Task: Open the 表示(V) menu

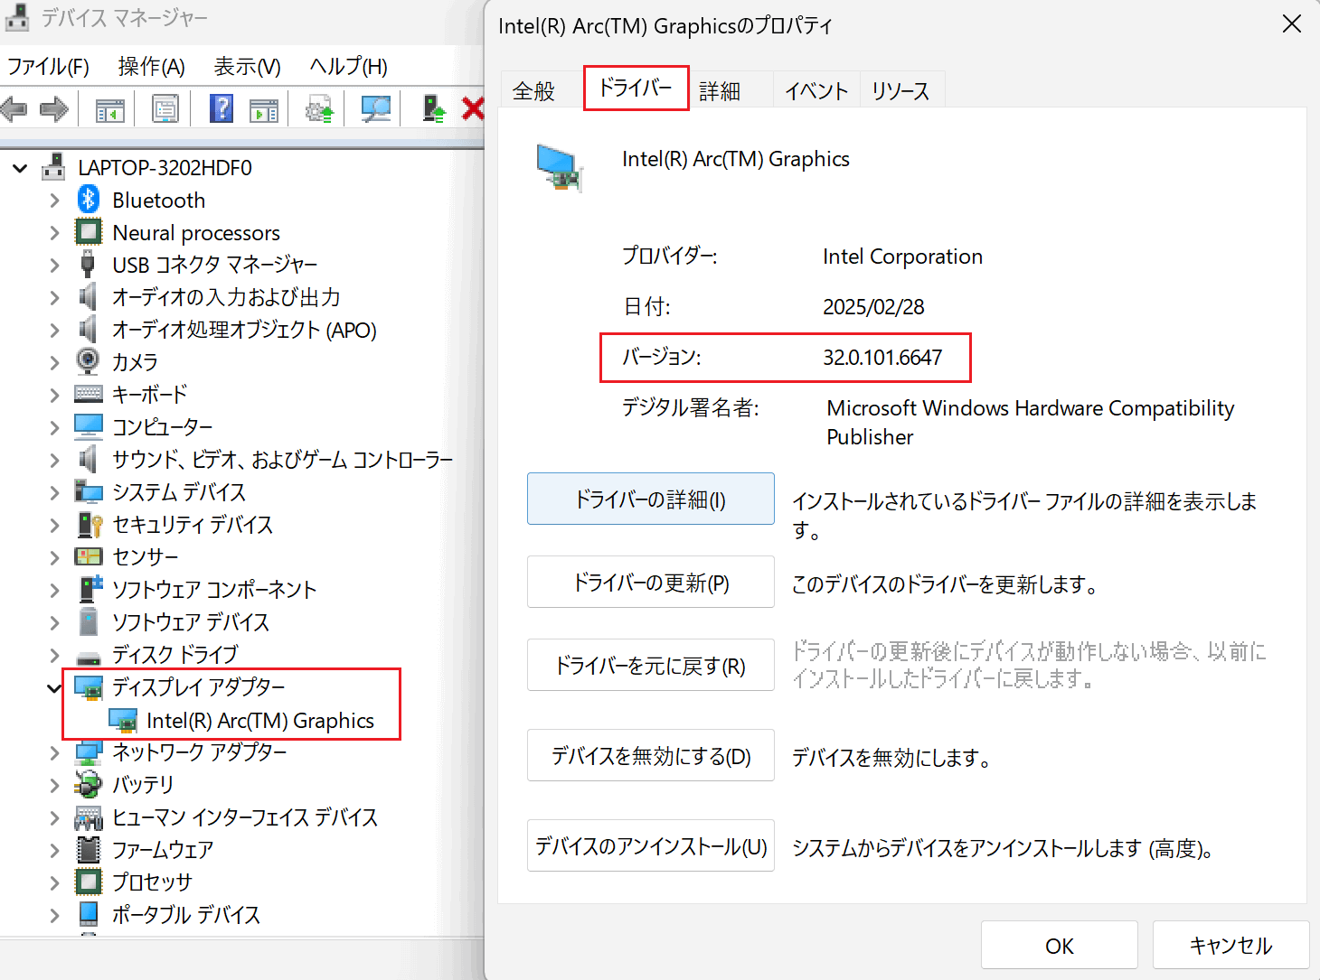Action: point(248,66)
